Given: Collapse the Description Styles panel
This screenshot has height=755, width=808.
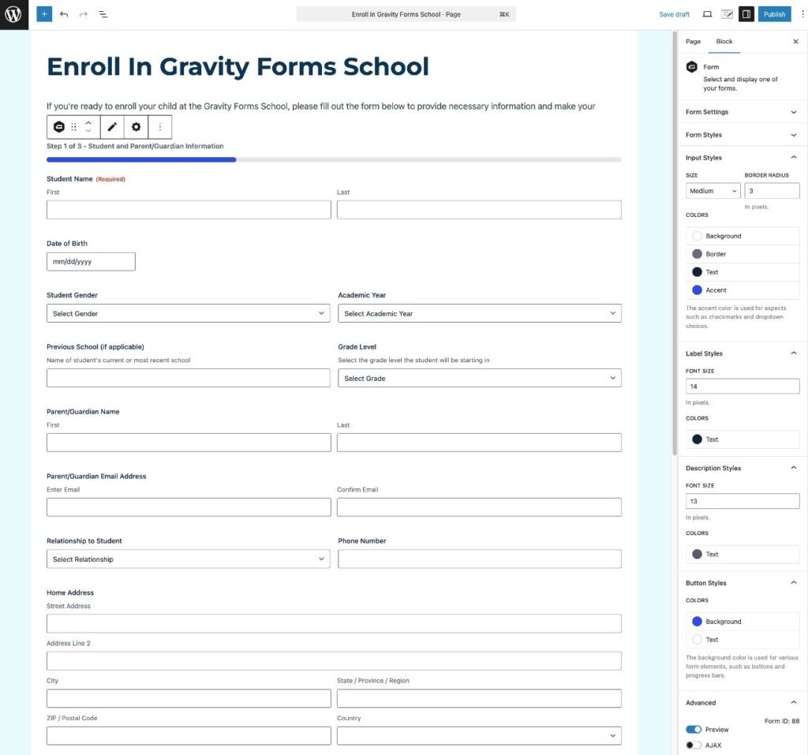Looking at the screenshot, I should pos(742,468).
